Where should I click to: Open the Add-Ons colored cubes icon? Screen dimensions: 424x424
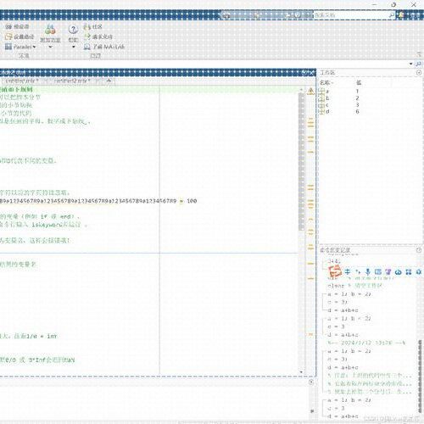point(50,30)
